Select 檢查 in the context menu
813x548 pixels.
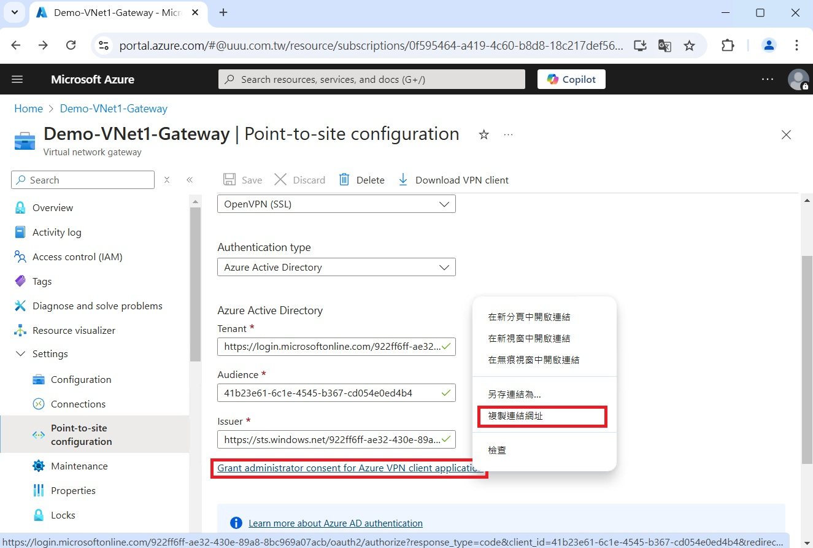tap(497, 450)
